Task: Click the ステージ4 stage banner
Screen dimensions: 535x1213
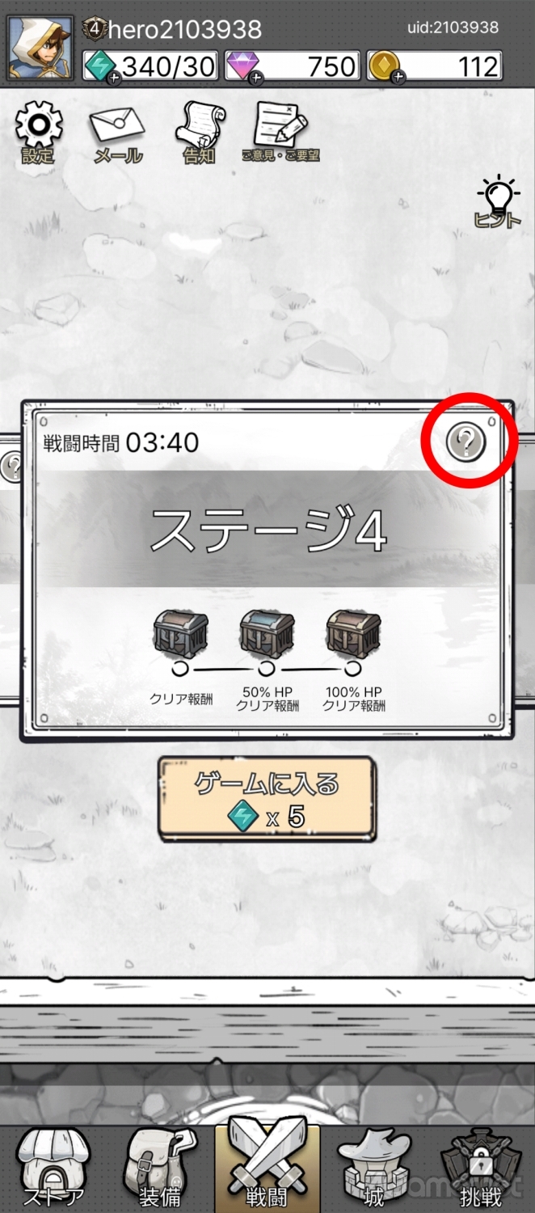Action: tap(268, 530)
